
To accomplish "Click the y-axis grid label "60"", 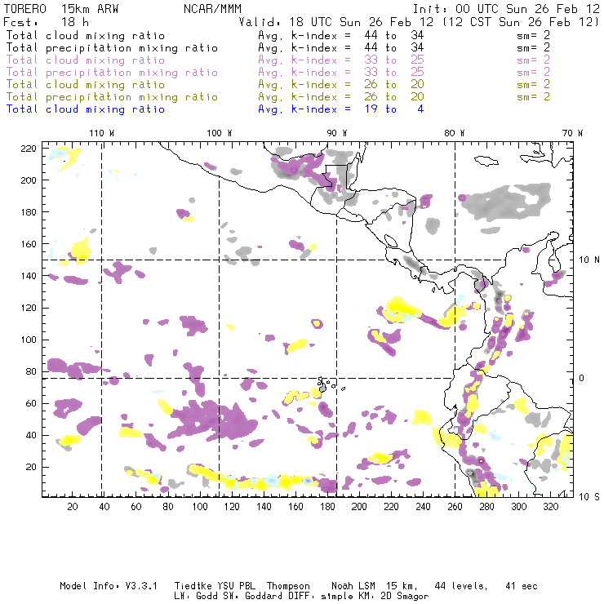I will coord(31,403).
